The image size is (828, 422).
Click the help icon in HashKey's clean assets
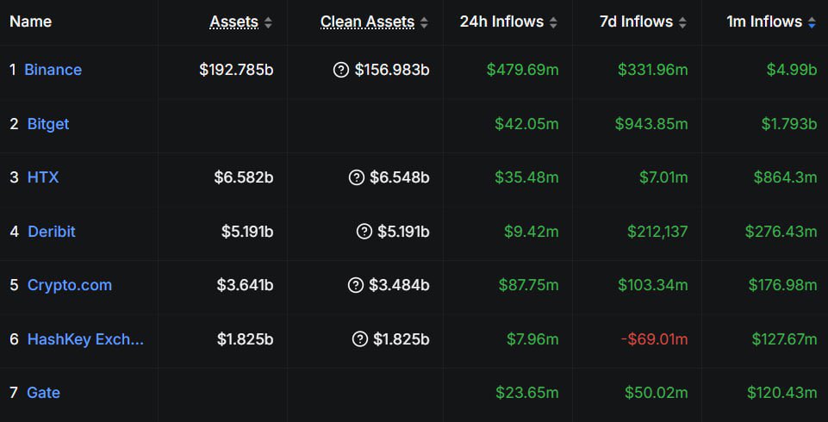[360, 339]
